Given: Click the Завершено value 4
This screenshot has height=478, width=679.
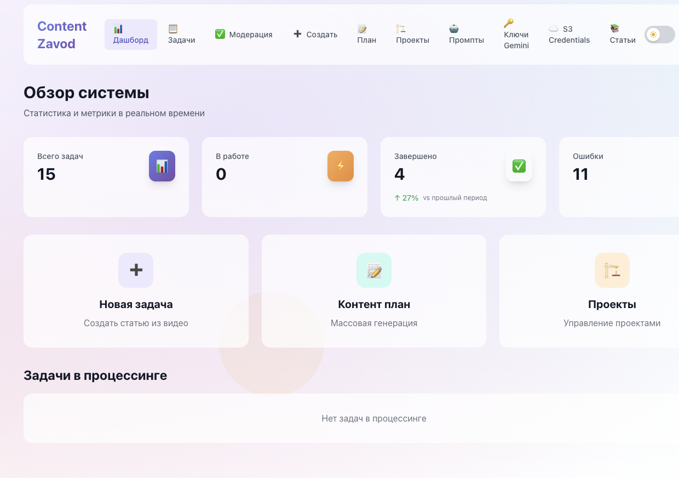Looking at the screenshot, I should coord(400,174).
